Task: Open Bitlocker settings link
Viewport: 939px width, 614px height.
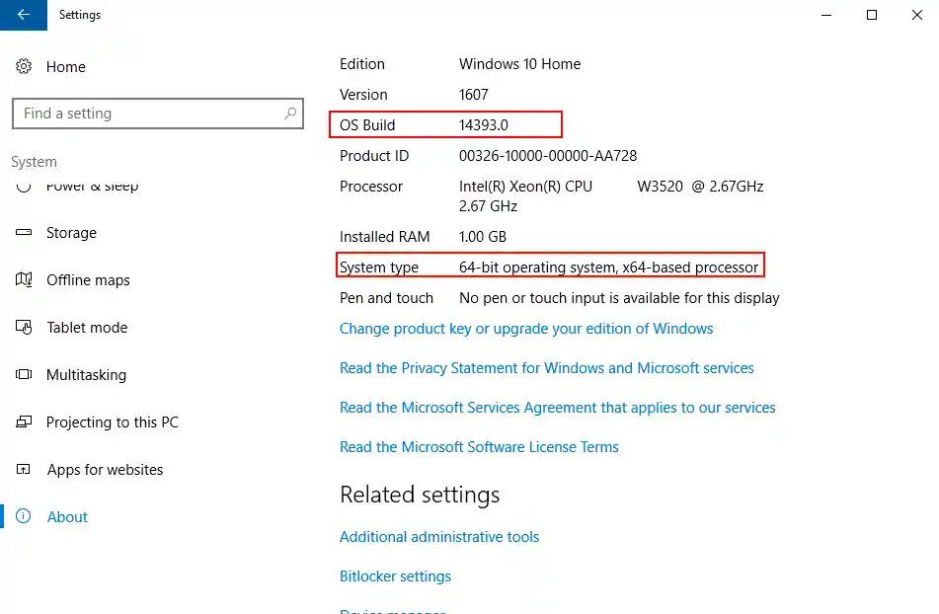Action: click(395, 576)
